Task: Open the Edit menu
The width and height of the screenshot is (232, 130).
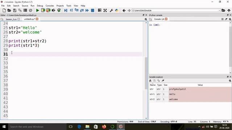Action: tap(9, 6)
